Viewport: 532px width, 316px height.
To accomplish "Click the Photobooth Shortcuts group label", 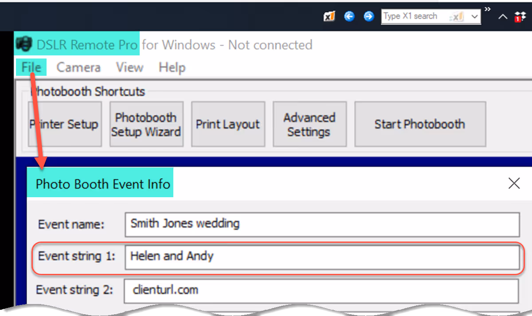I will tap(88, 92).
